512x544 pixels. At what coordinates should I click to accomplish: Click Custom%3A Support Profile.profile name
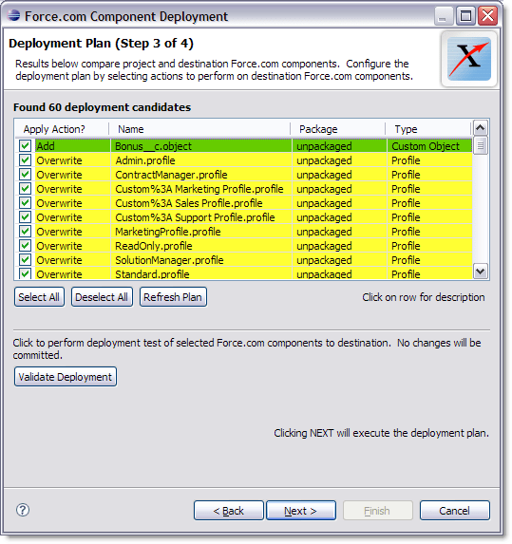tap(201, 217)
